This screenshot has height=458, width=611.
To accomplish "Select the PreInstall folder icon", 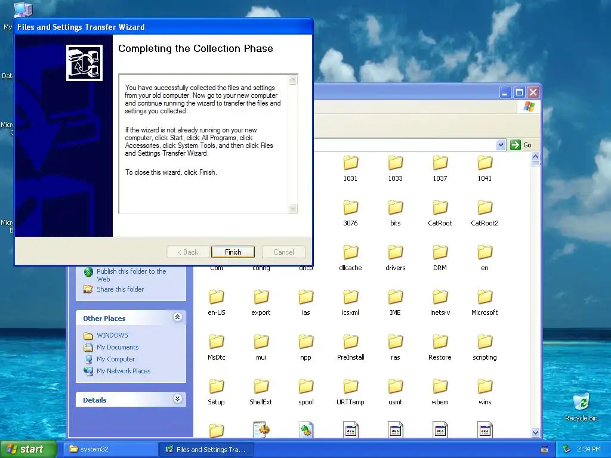I will [x=350, y=342].
